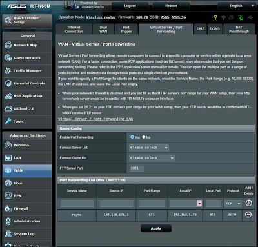Viewport: 258px width, 247px height.
Task: Click the Service Name input field
Action: tap(77, 204)
